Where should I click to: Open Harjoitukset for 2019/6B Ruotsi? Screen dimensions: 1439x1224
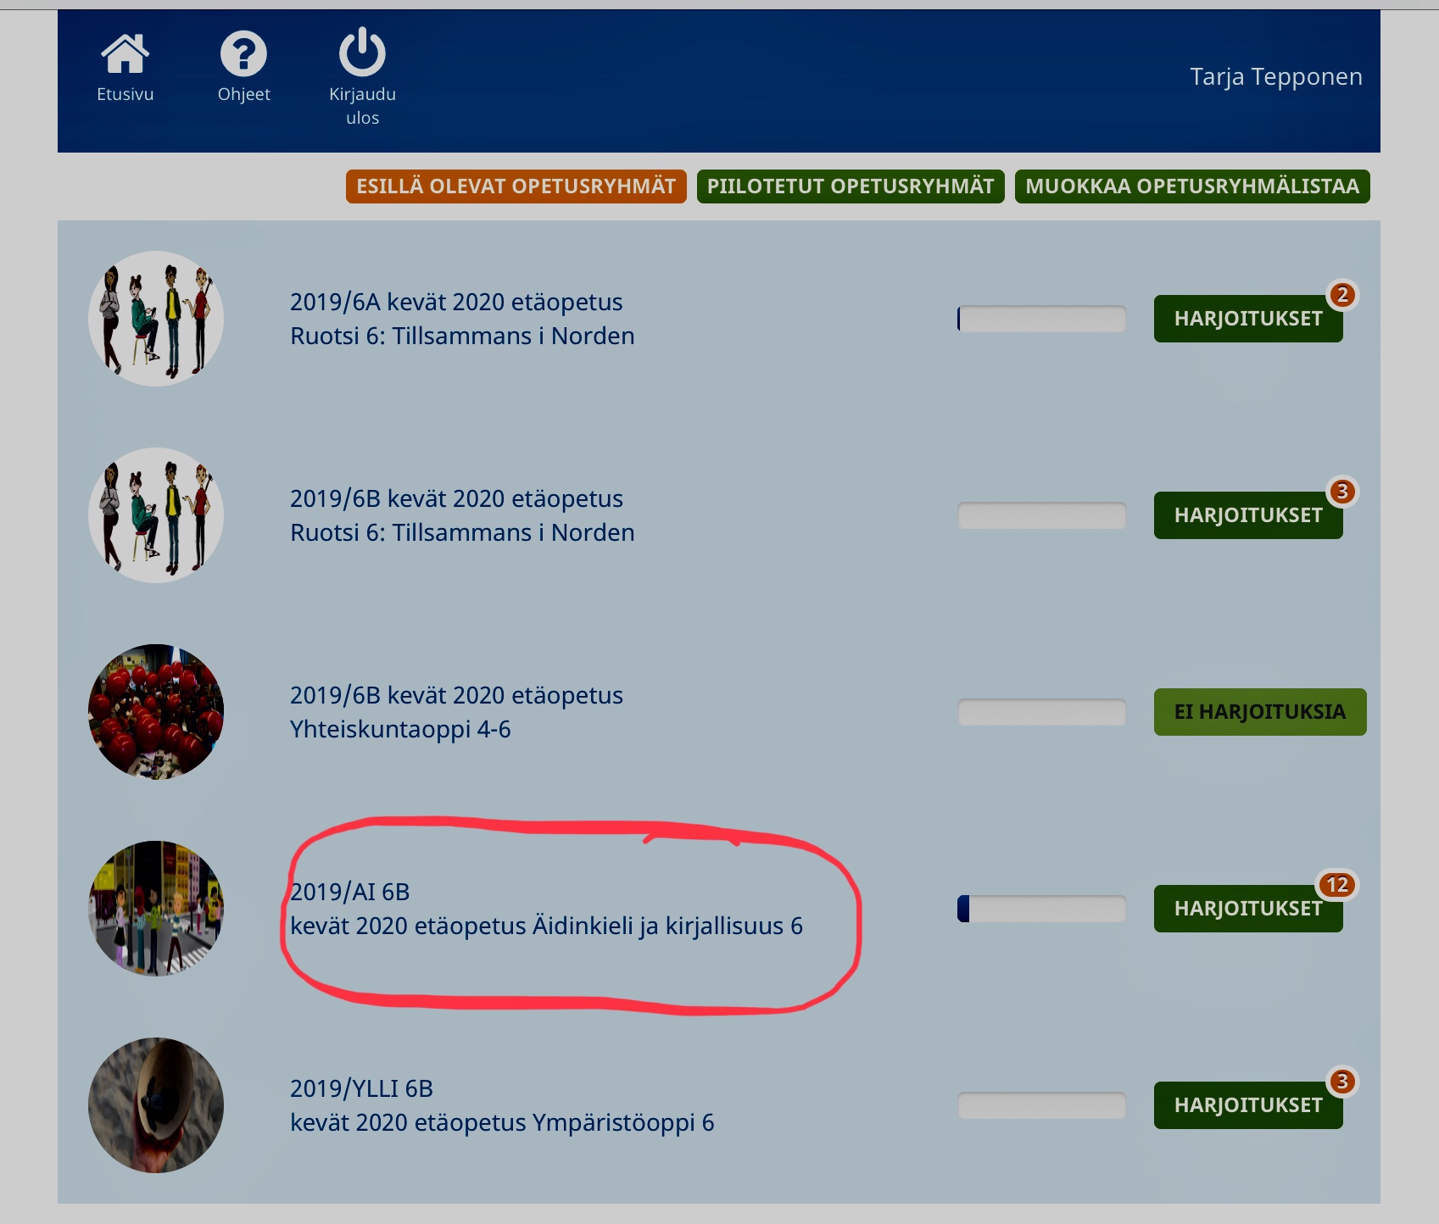1247,515
